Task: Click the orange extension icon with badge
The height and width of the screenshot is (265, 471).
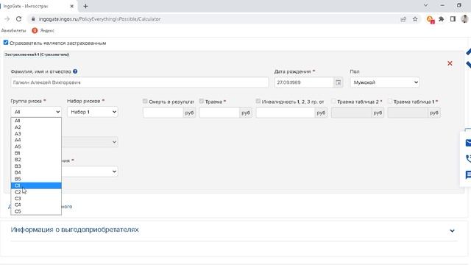Action: tap(430, 19)
